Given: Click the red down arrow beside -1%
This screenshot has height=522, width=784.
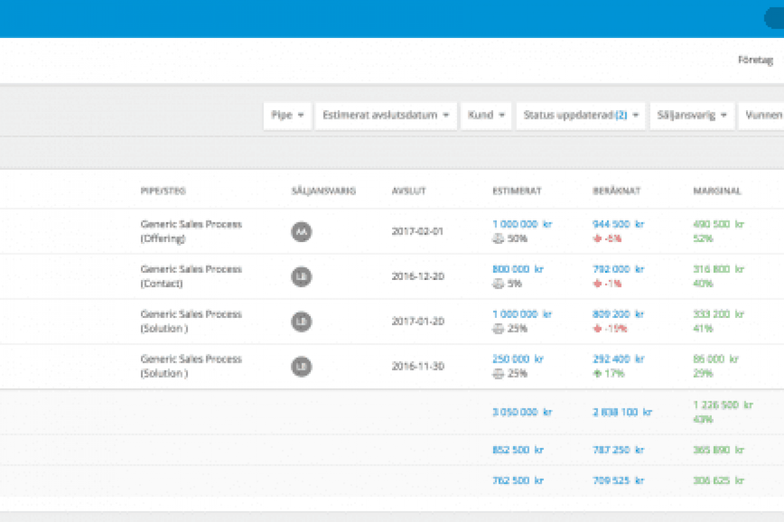Looking at the screenshot, I should pyautogui.click(x=597, y=284).
